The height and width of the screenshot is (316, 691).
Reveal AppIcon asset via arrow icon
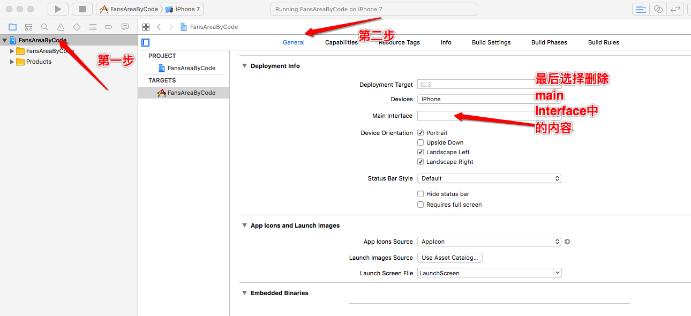tap(567, 242)
